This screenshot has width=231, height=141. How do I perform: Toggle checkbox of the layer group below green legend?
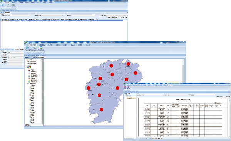pos(29,84)
